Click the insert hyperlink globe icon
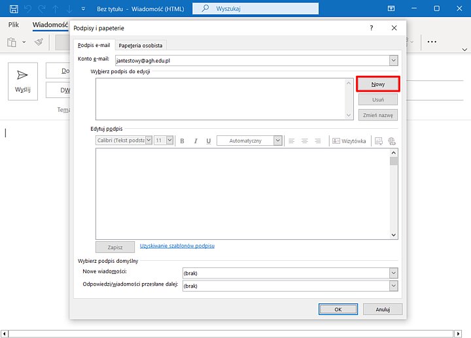 [392, 141]
